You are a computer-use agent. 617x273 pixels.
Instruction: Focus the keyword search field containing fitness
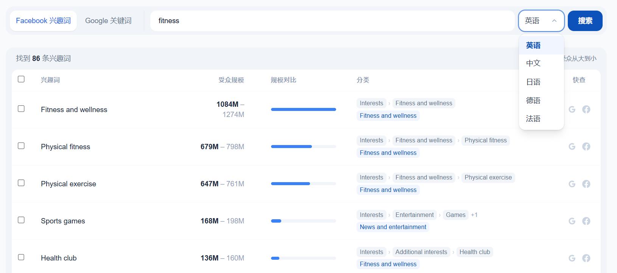click(x=332, y=21)
